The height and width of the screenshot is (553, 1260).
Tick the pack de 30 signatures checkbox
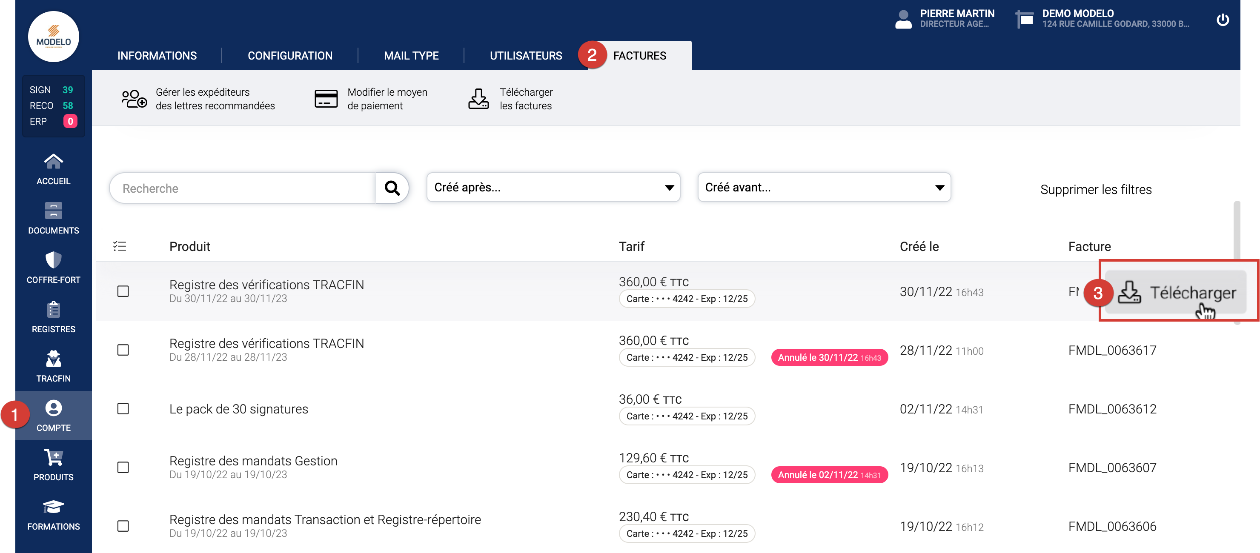tap(123, 409)
